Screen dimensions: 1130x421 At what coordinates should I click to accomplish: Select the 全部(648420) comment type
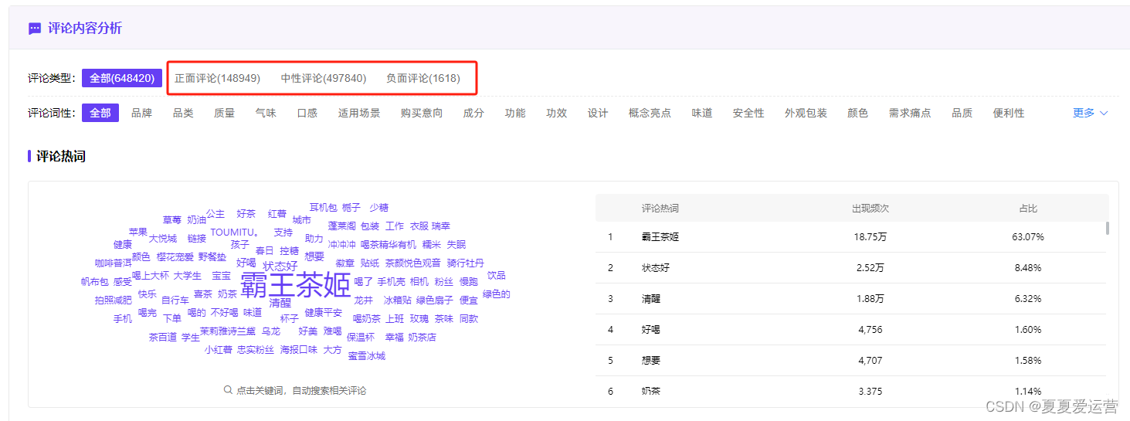coord(123,78)
